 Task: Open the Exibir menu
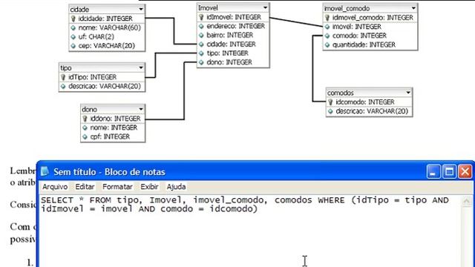point(149,187)
